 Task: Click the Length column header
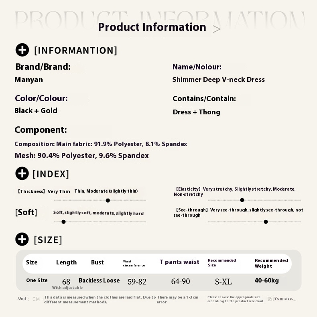66,262
